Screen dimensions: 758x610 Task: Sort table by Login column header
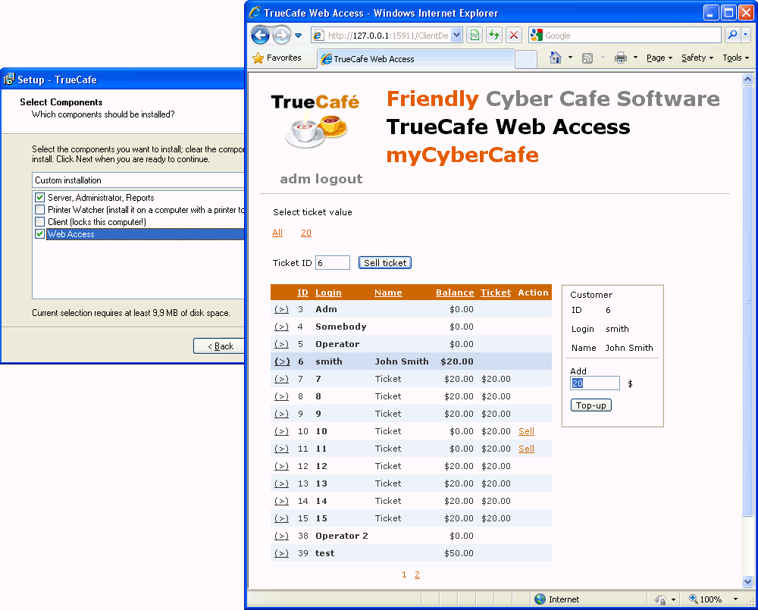(328, 292)
